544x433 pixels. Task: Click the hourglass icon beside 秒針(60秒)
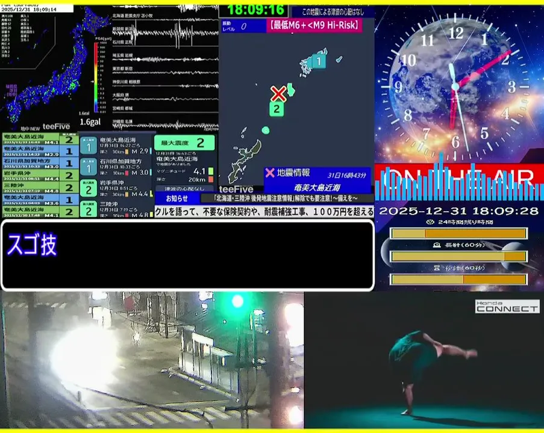point(437,268)
